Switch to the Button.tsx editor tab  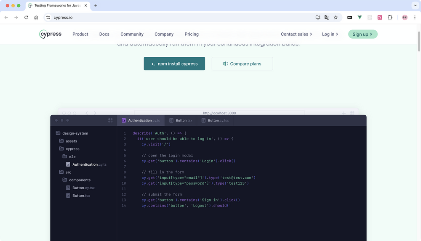(181, 120)
